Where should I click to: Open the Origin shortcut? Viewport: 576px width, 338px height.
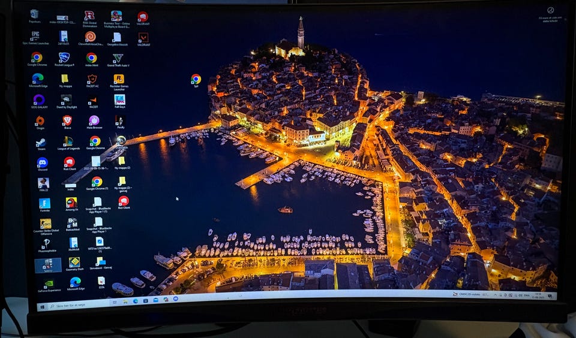40,123
